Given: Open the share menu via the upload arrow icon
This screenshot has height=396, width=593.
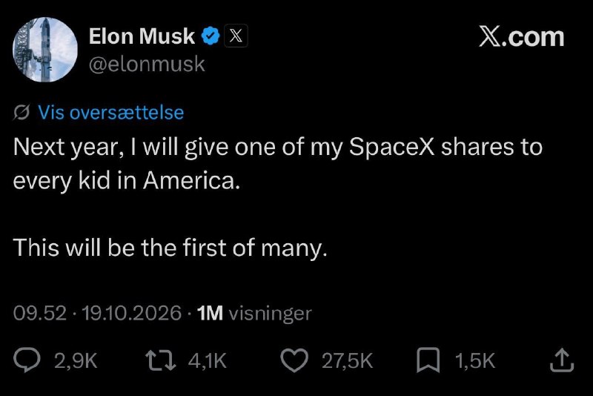Looking at the screenshot, I should 562,360.
